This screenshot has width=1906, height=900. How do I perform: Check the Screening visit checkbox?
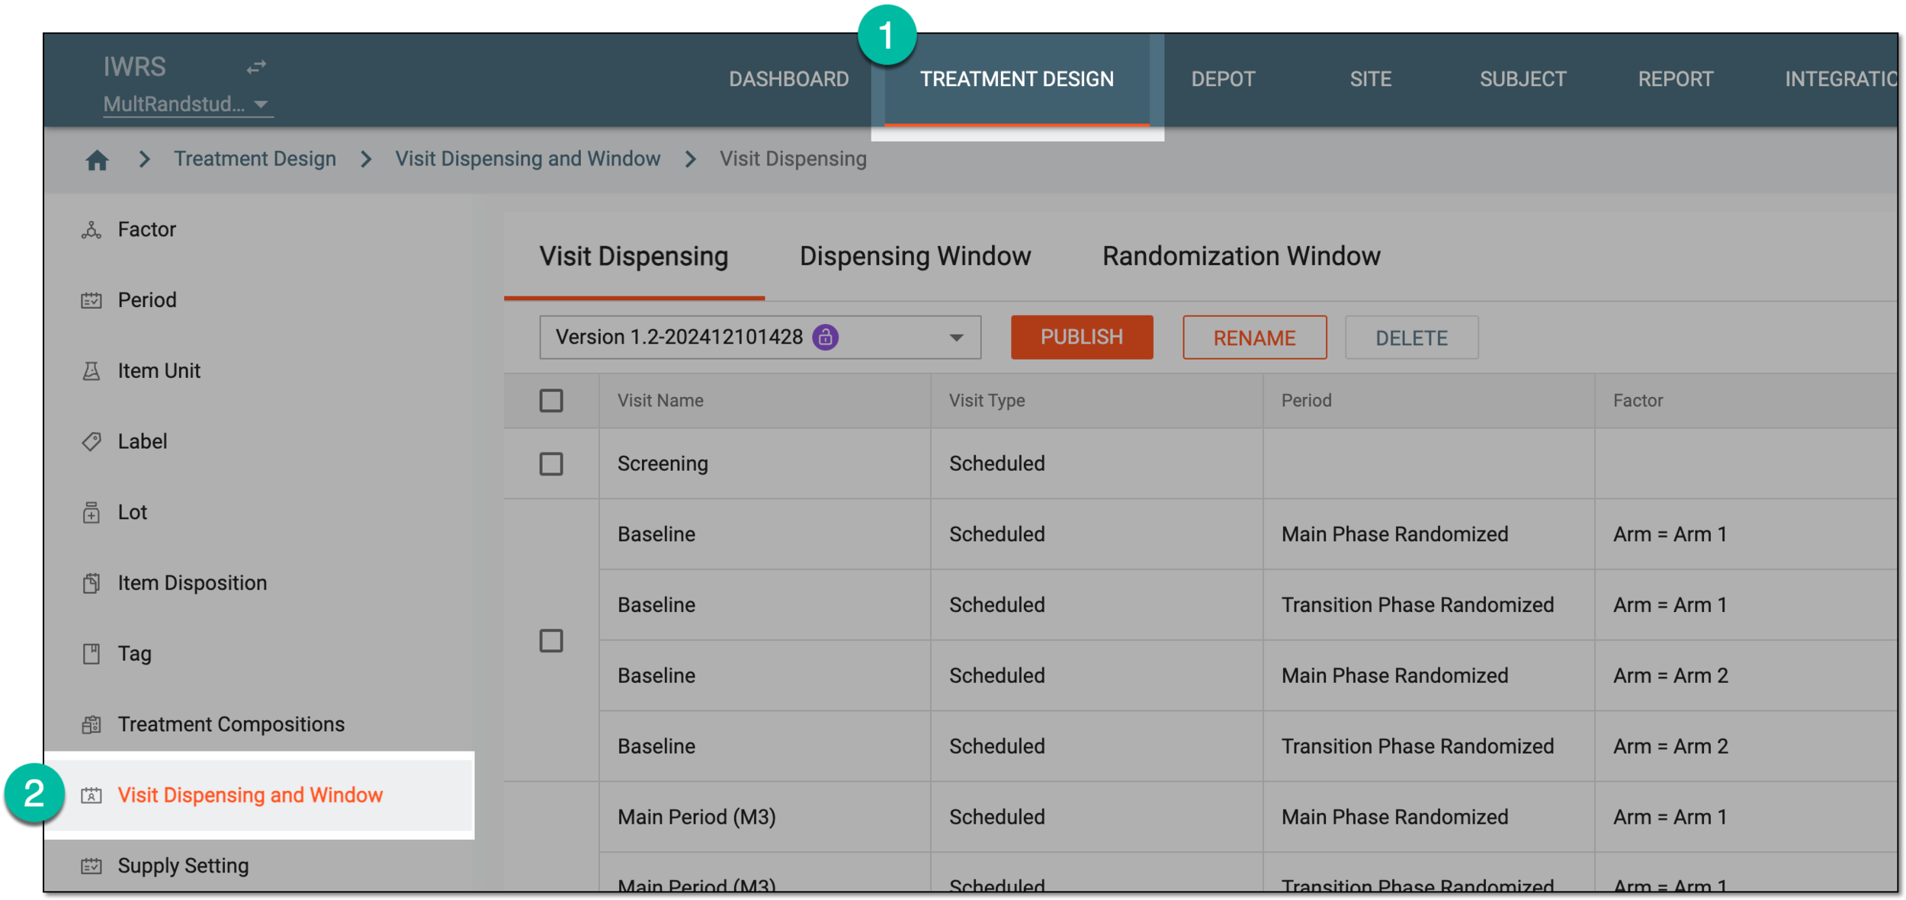click(551, 464)
